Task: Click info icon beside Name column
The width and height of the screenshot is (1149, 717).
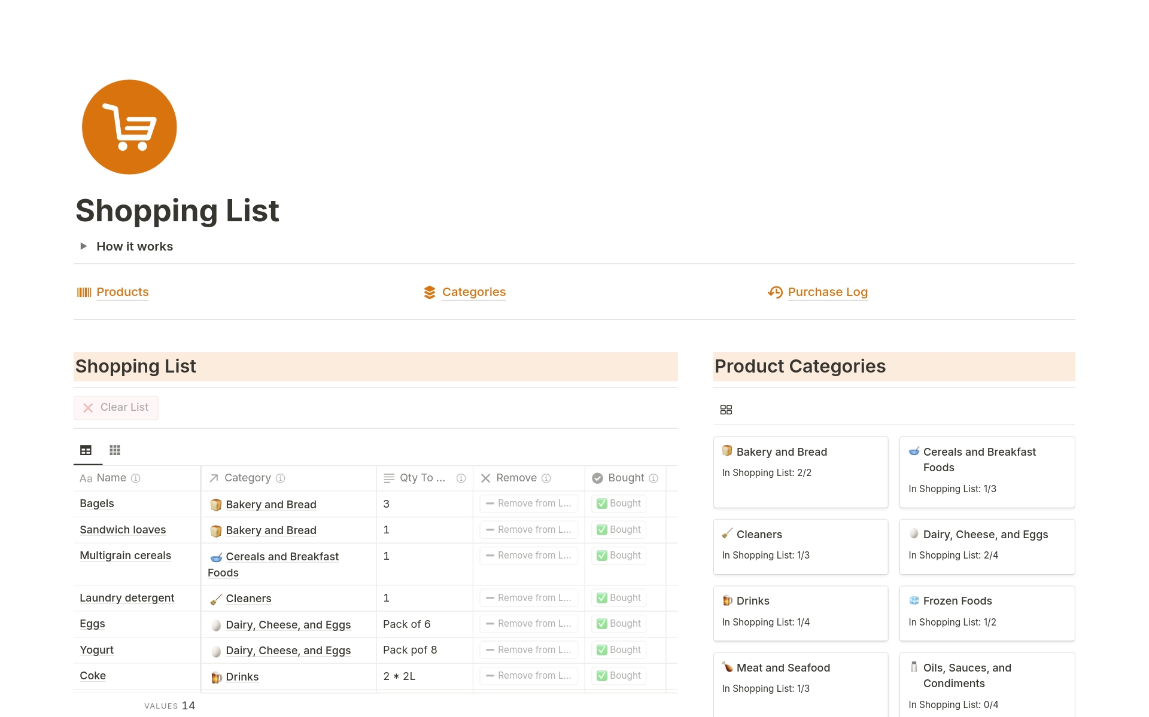Action: 136,478
